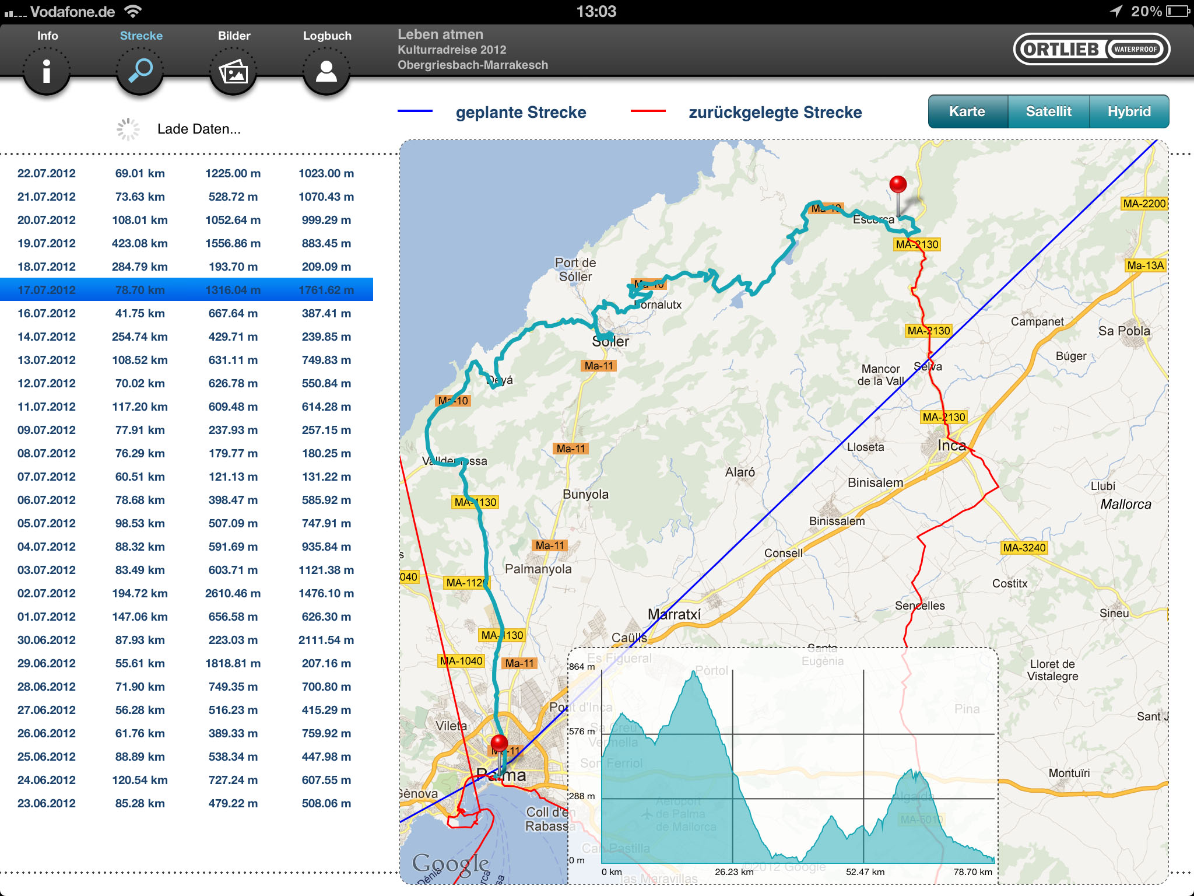Image resolution: width=1194 pixels, height=896 pixels.
Task: Switch map view to Satellit
Action: click(1048, 111)
